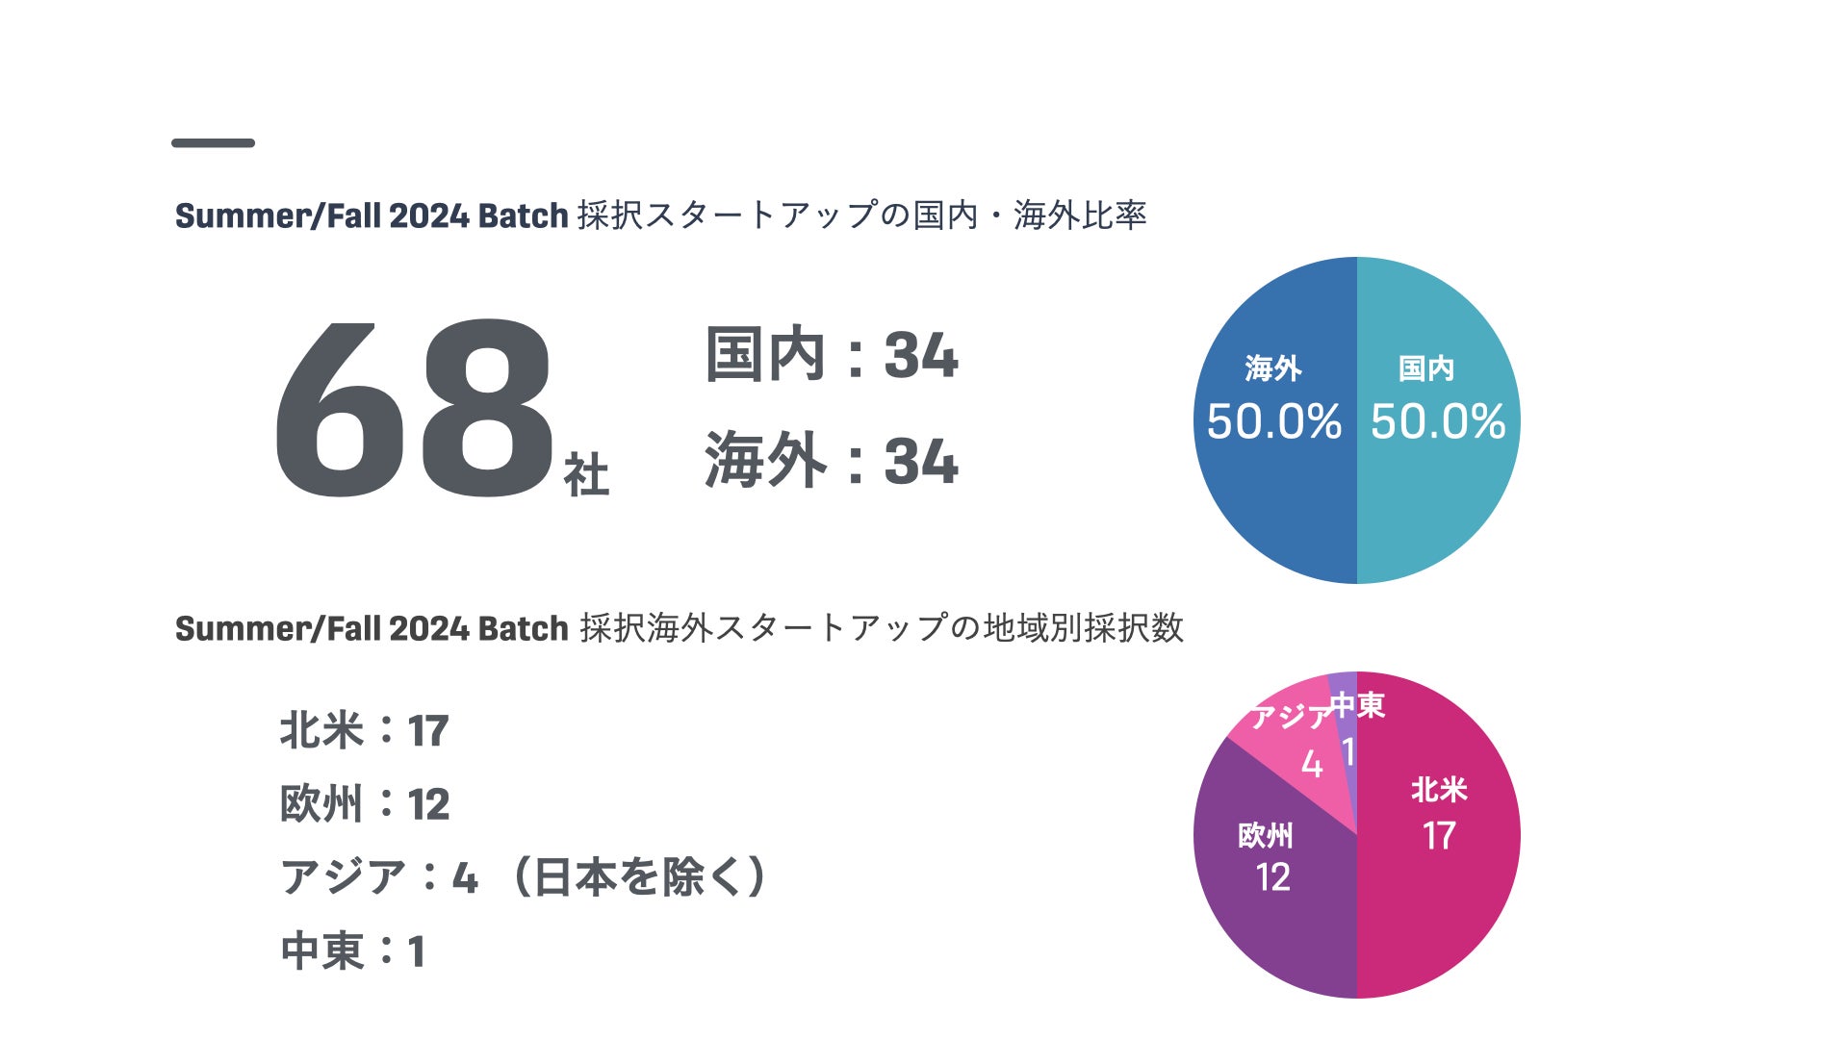Click the short gray bar above the headings

[213, 143]
